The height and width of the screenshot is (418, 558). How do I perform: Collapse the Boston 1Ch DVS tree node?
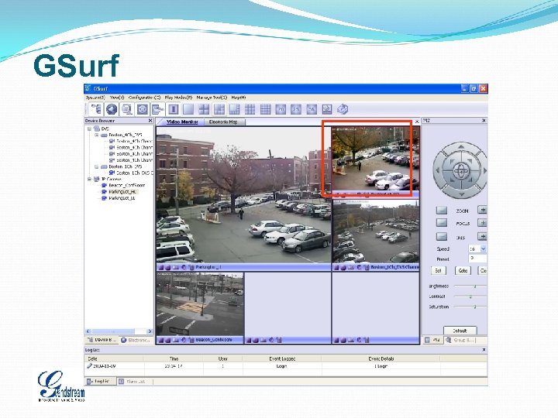[96, 166]
